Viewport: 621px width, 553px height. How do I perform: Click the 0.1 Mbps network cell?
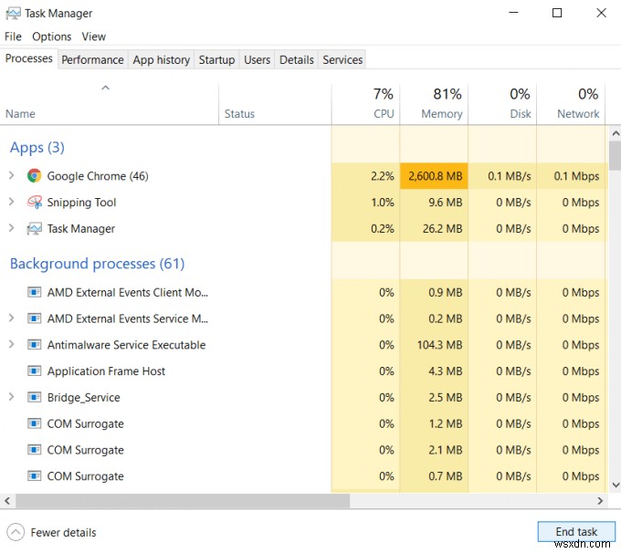coord(571,176)
